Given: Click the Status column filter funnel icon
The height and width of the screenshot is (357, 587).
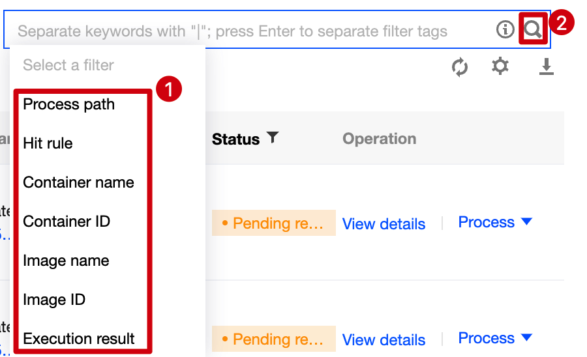Looking at the screenshot, I should 273,137.
